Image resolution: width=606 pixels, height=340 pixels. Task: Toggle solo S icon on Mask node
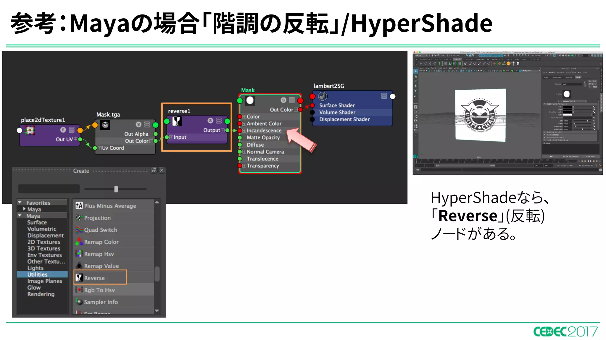(283, 100)
